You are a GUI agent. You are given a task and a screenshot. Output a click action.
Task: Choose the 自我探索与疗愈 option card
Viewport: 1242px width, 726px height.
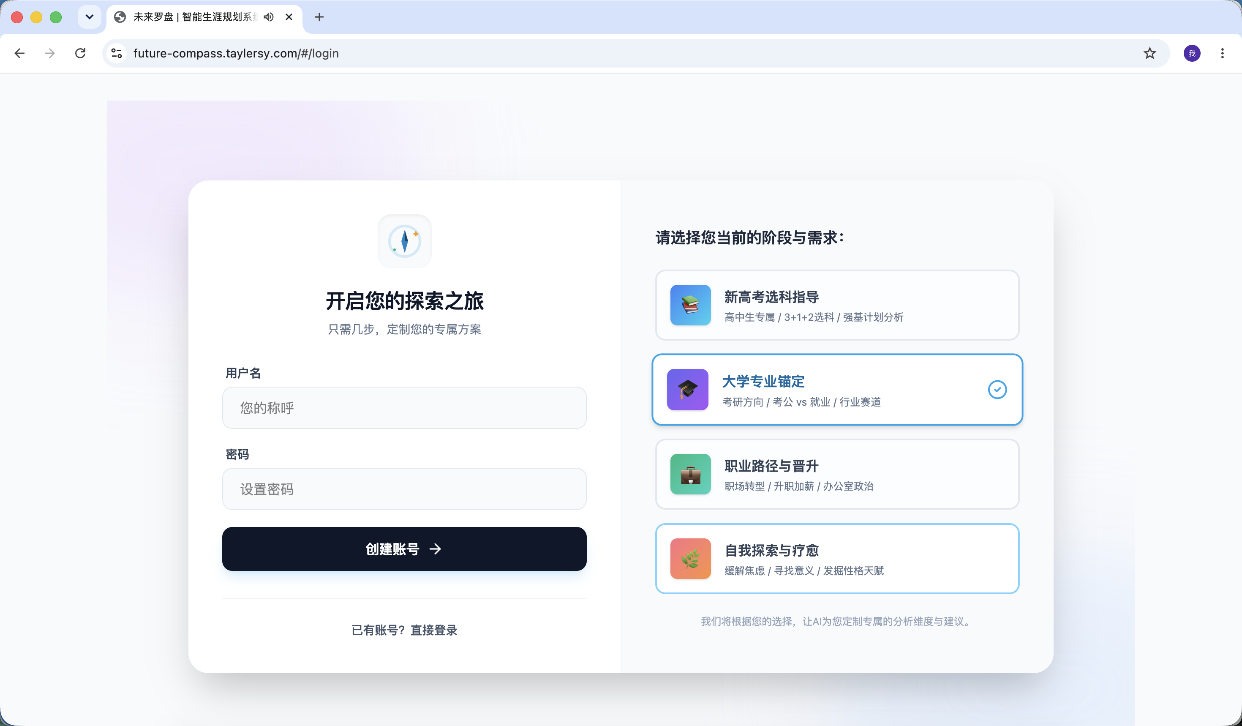837,558
